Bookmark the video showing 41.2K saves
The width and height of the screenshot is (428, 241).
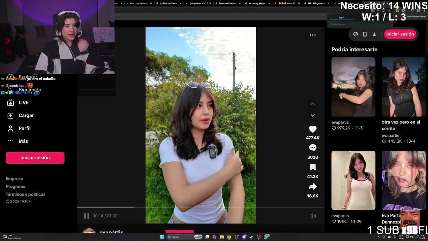tap(313, 167)
